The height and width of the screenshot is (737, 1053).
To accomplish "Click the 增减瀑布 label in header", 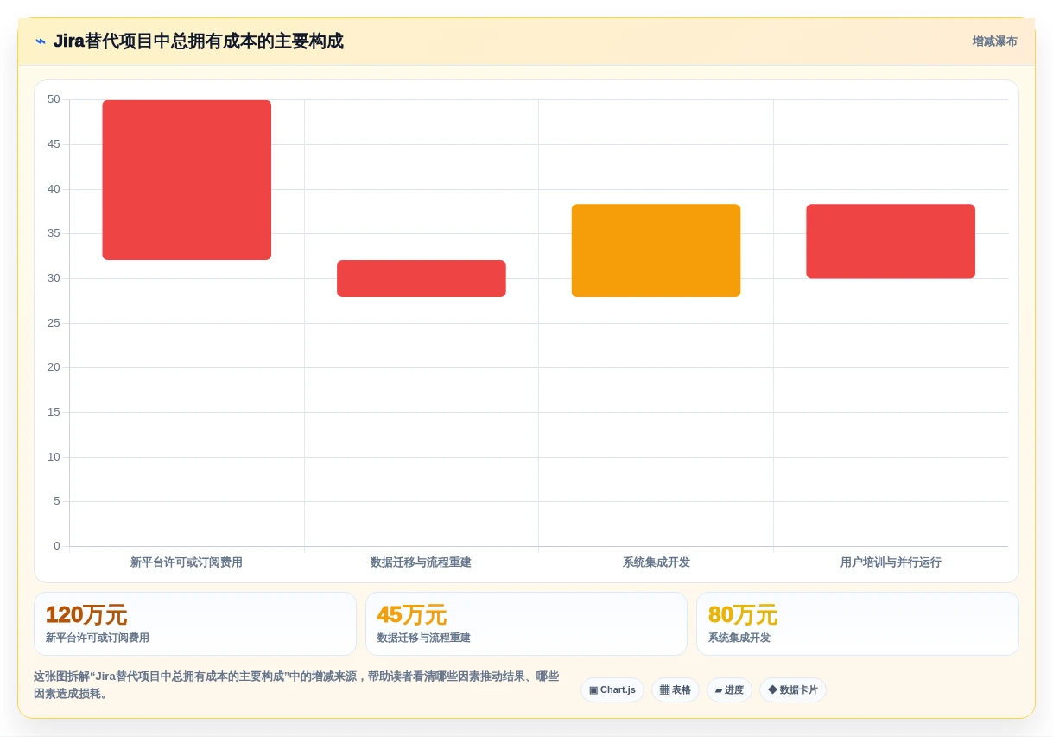I will pyautogui.click(x=994, y=41).
